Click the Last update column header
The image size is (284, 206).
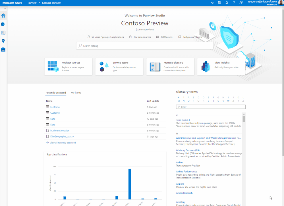[x=153, y=101]
